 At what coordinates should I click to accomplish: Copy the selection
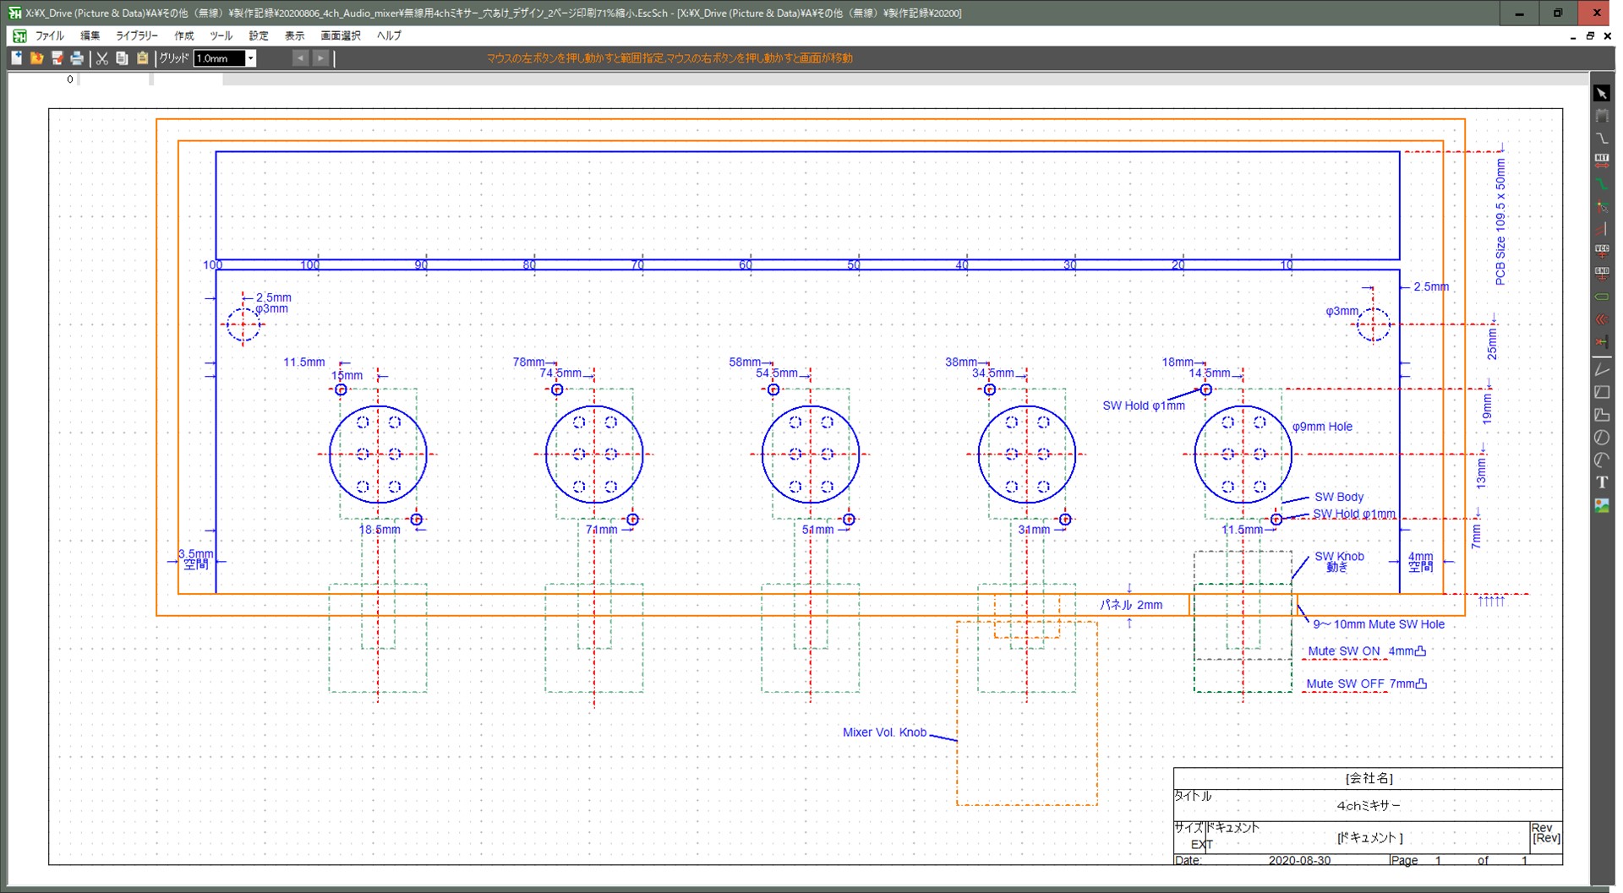click(x=122, y=58)
